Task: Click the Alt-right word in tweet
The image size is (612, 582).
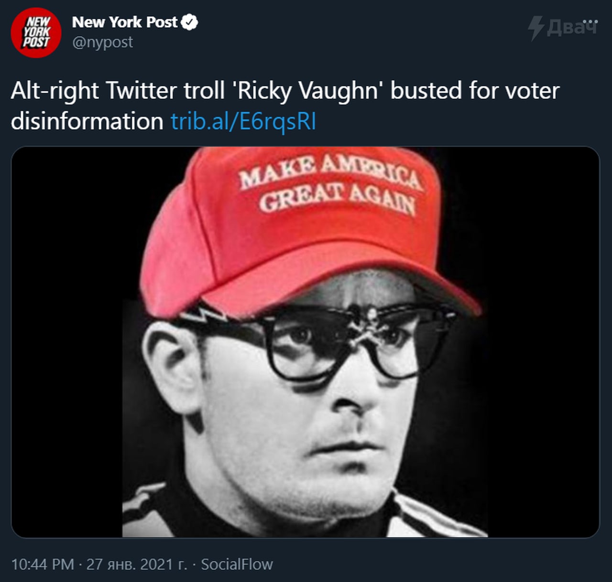Action: click(55, 91)
